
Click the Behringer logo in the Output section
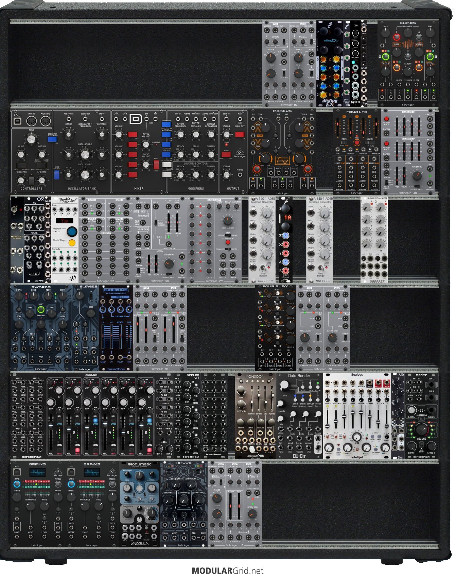(240, 152)
